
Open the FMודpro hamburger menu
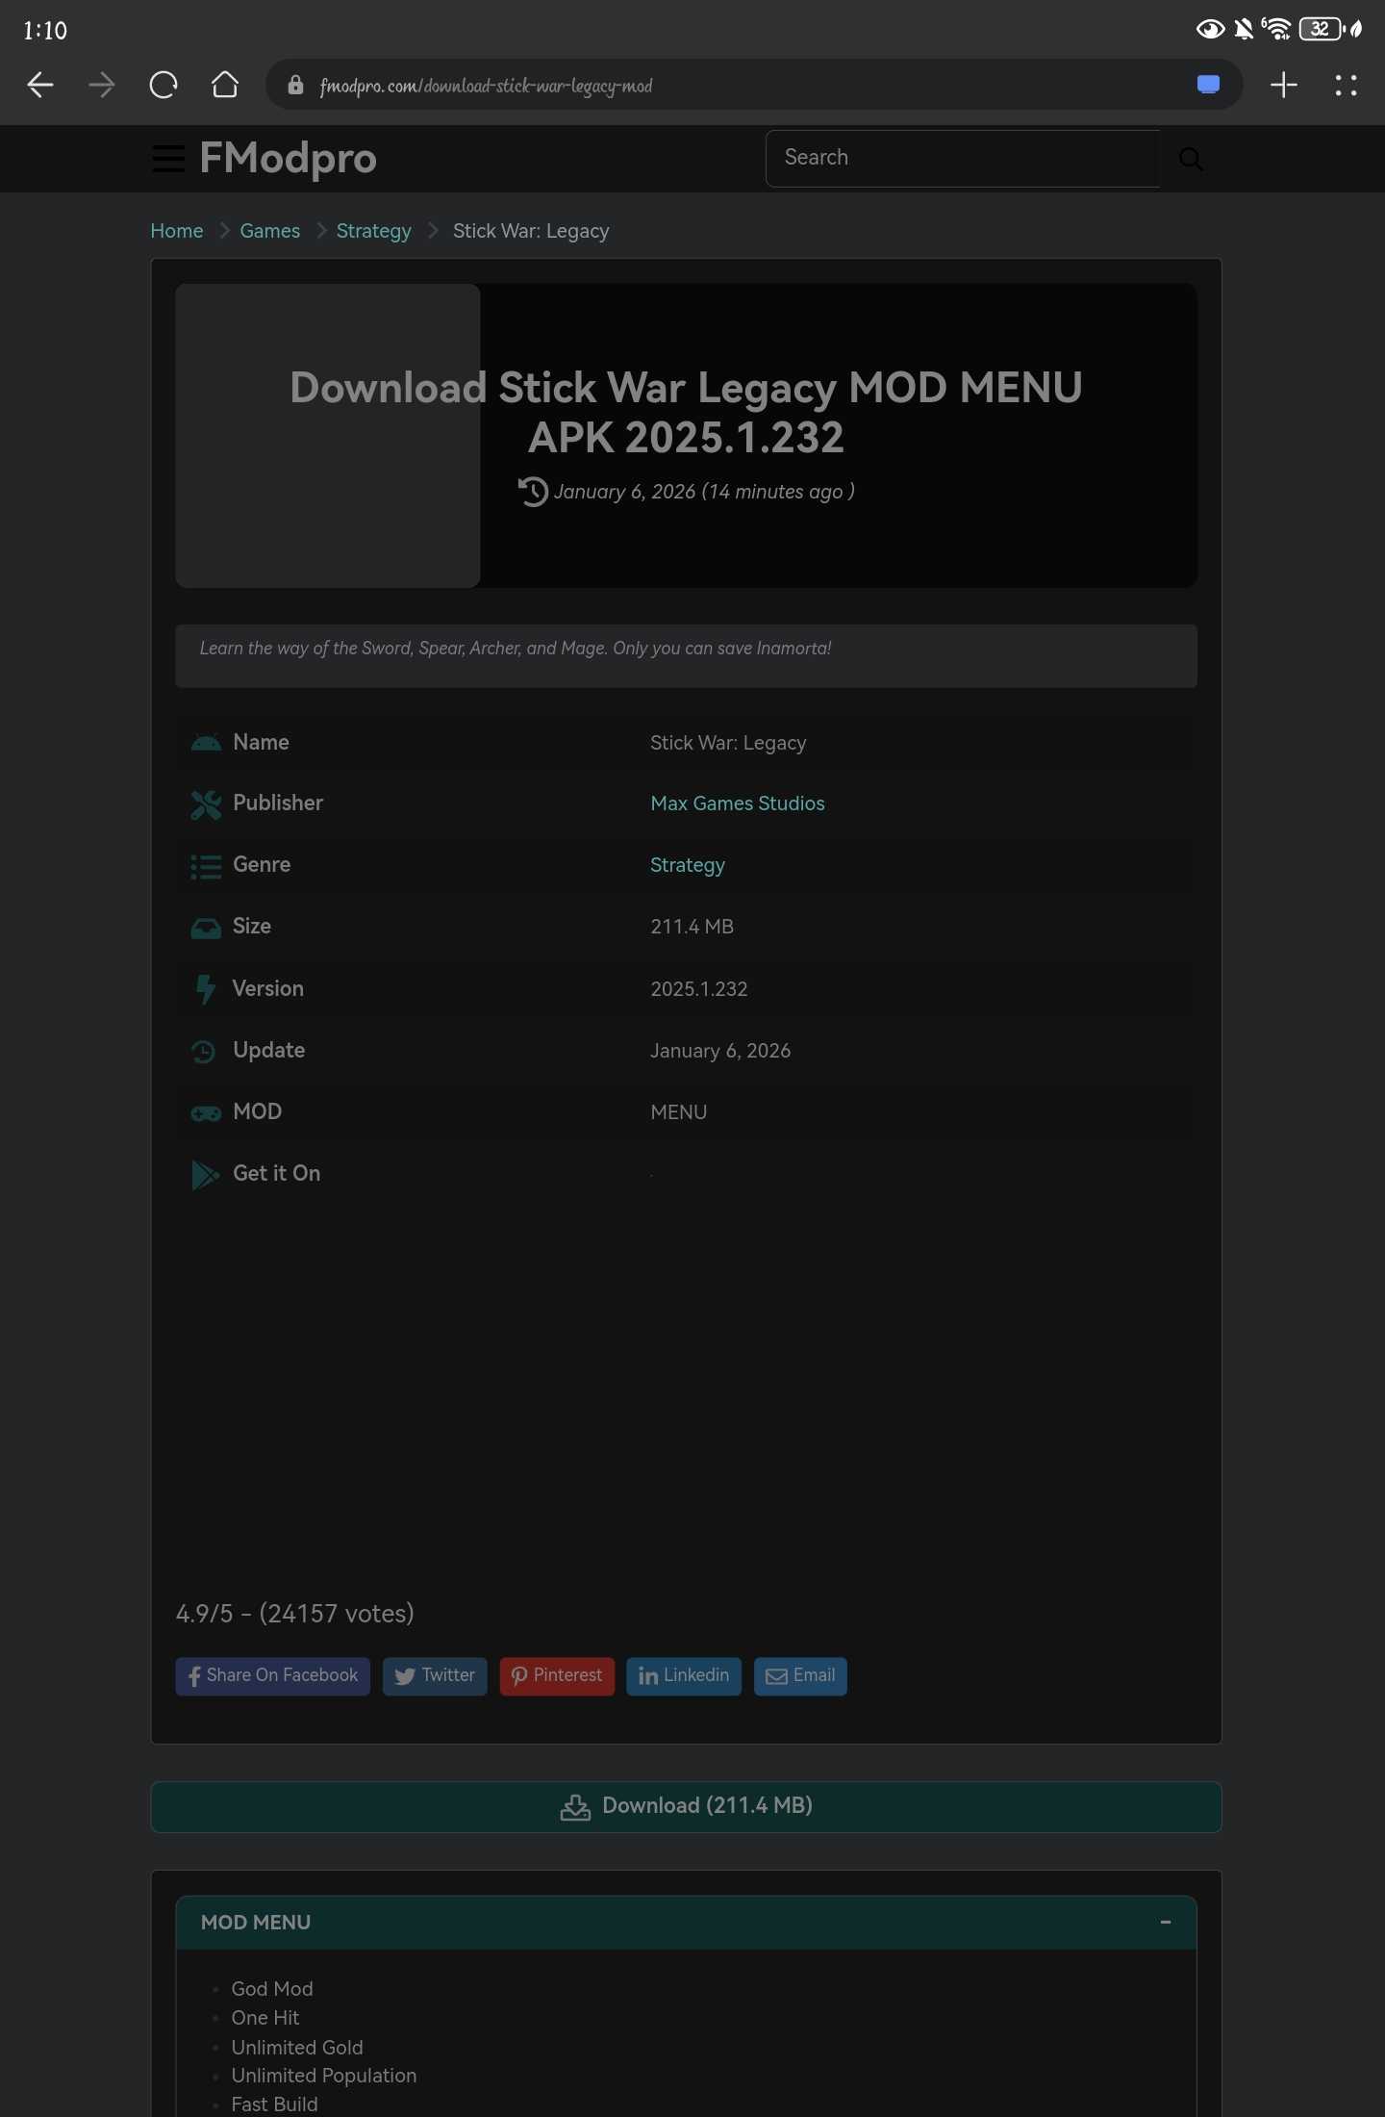168,159
